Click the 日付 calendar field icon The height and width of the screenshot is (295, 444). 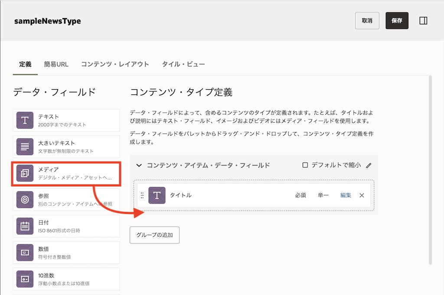point(25,226)
